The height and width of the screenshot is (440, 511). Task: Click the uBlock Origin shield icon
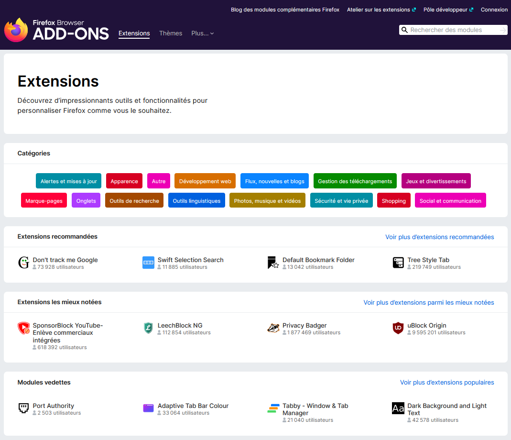pyautogui.click(x=398, y=328)
